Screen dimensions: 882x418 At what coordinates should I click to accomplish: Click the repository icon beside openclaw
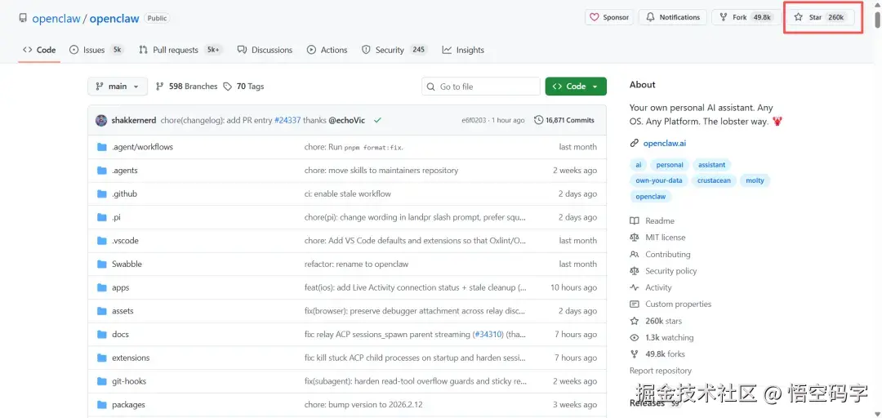pos(23,18)
